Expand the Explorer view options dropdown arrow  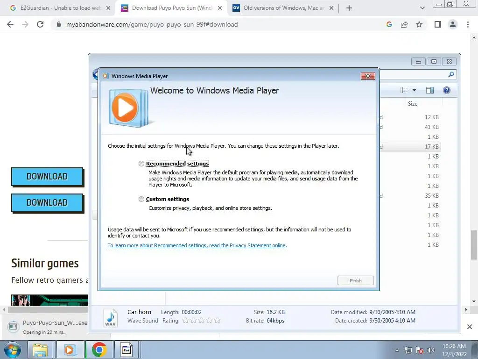[x=414, y=90]
